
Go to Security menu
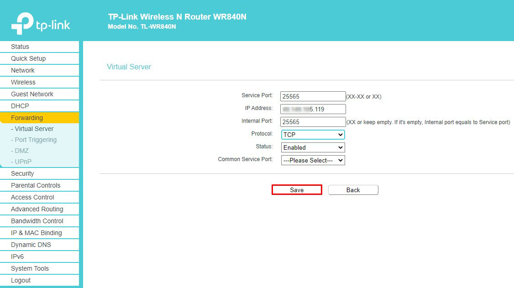(39, 173)
